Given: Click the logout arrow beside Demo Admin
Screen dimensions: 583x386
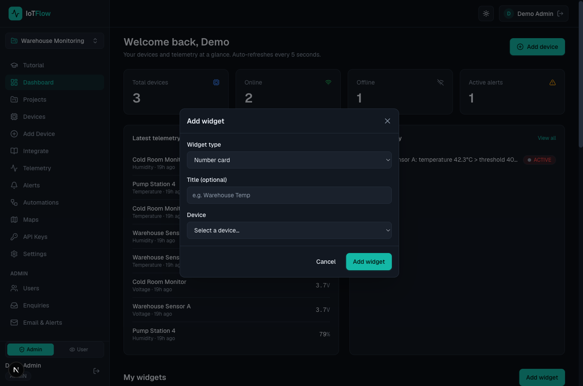Looking at the screenshot, I should (560, 14).
